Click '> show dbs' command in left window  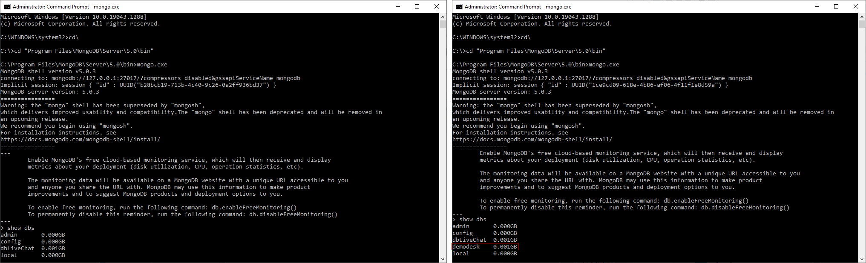[x=17, y=228]
